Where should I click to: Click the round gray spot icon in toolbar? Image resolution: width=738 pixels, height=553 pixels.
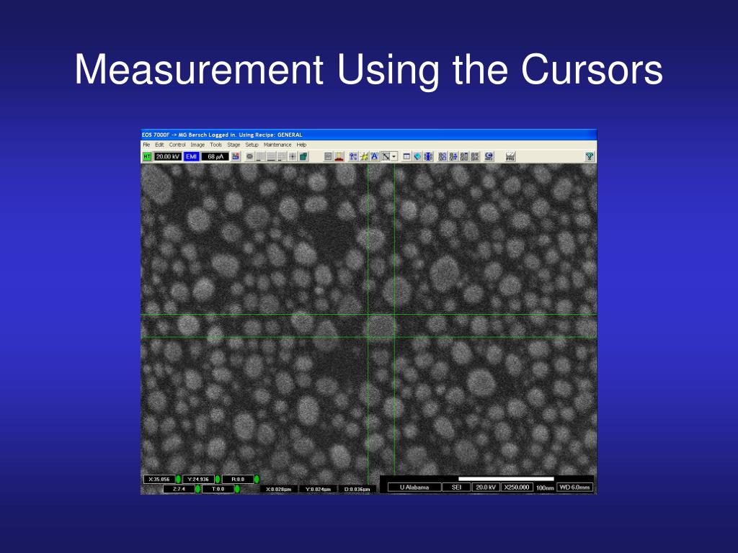[x=250, y=156]
